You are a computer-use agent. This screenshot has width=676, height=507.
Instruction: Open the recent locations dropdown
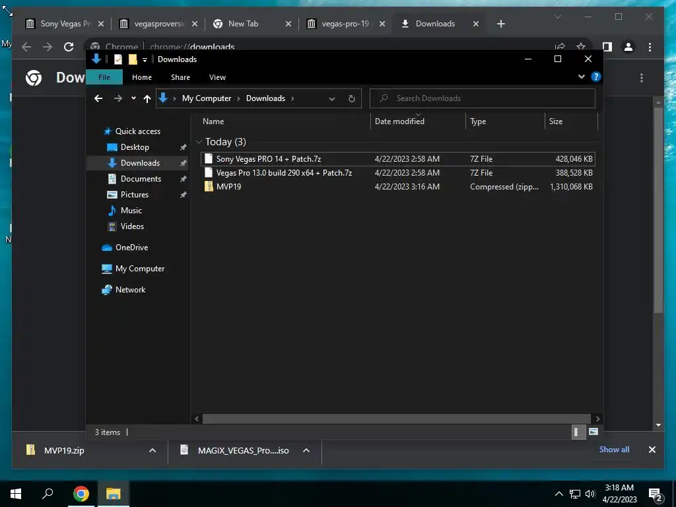pyautogui.click(x=133, y=98)
